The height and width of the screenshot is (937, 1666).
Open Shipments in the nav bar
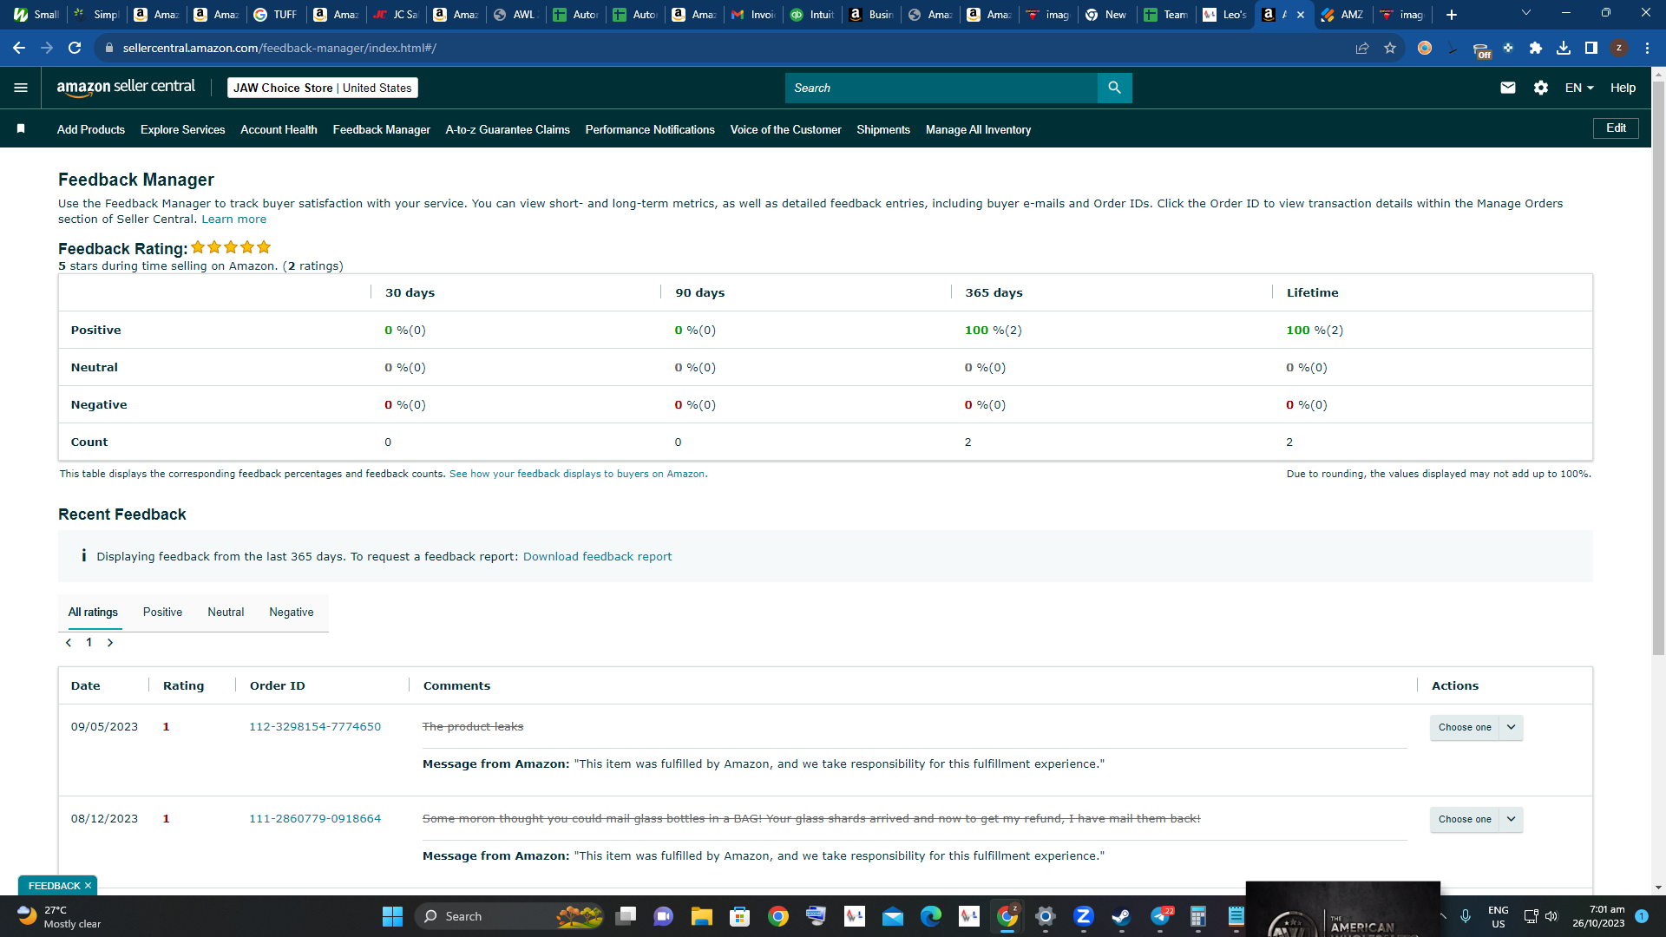pos(883,129)
